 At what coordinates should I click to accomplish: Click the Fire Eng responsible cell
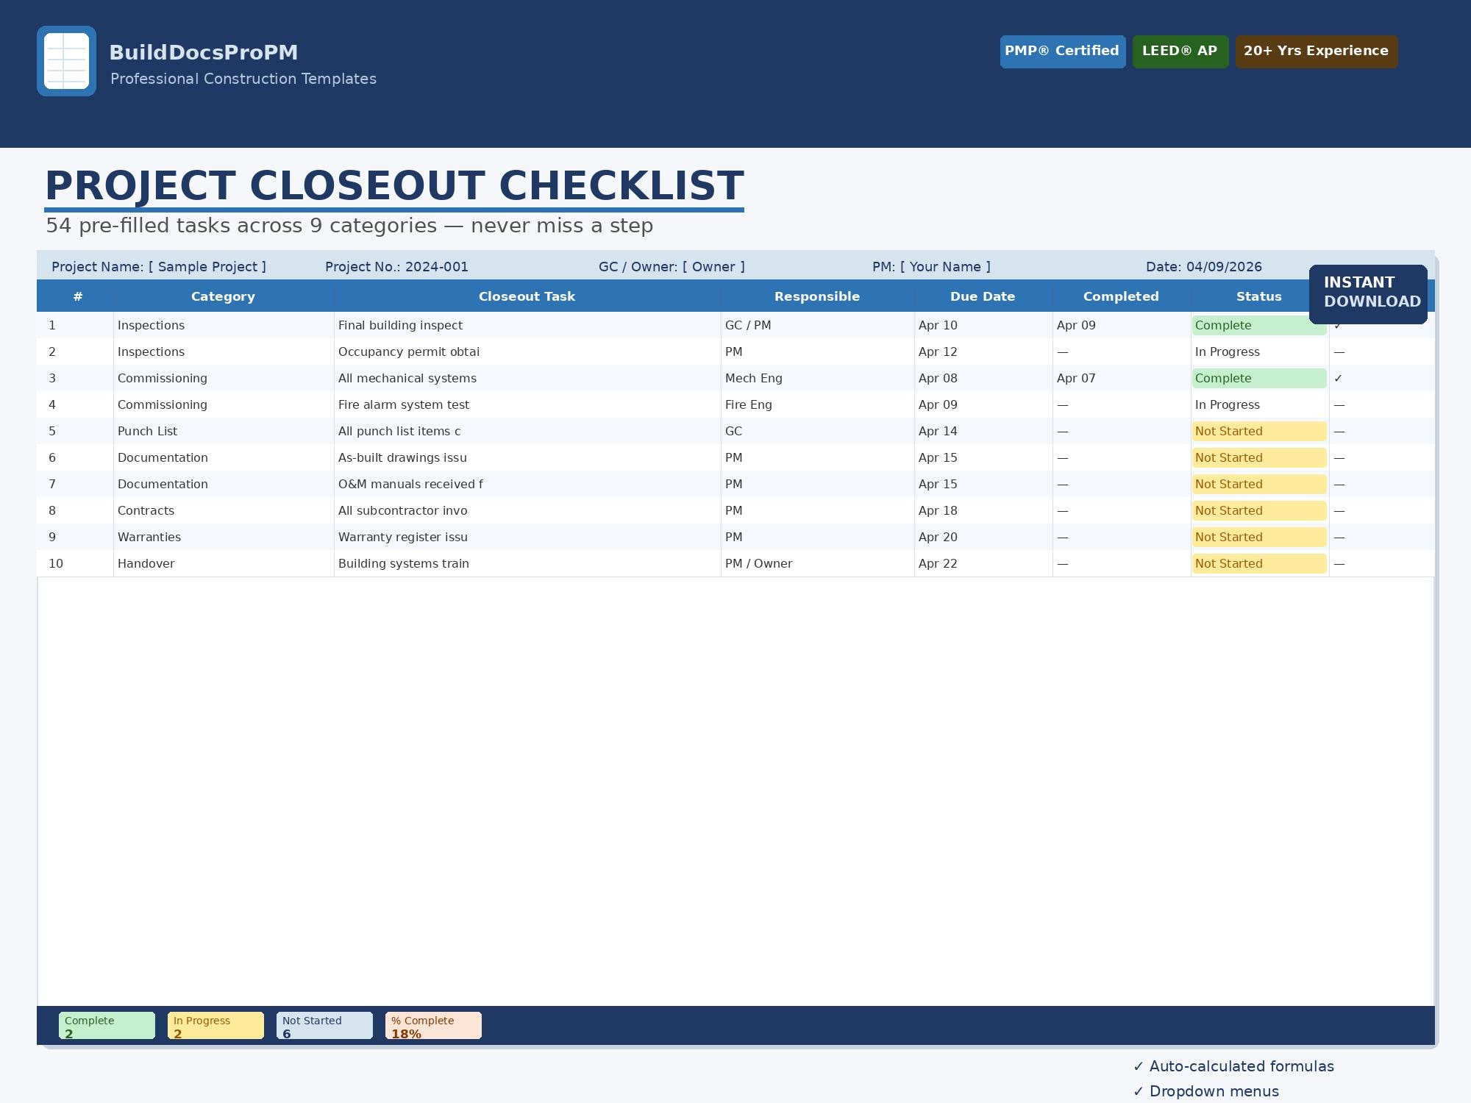[x=817, y=404]
